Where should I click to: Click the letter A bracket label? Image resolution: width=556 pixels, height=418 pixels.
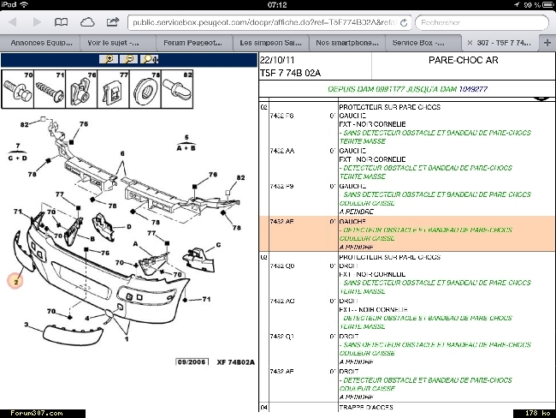[x=135, y=244]
